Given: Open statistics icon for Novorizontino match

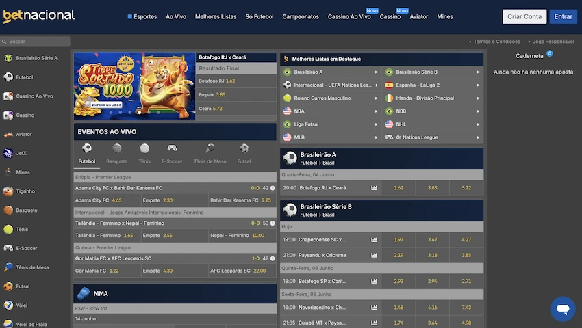Looking at the screenshot, I should click(x=374, y=307).
